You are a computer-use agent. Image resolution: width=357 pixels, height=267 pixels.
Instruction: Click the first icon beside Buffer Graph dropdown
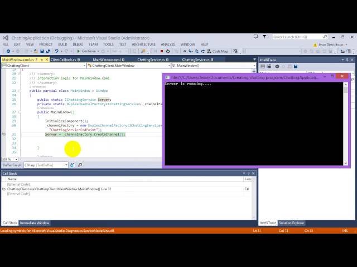click(72, 165)
